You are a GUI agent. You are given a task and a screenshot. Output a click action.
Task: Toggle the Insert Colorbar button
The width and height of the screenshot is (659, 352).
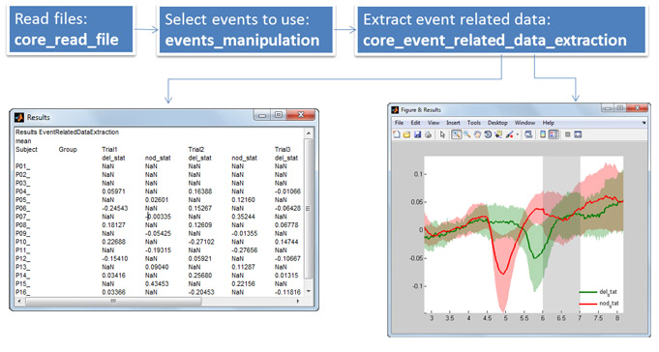pos(543,134)
